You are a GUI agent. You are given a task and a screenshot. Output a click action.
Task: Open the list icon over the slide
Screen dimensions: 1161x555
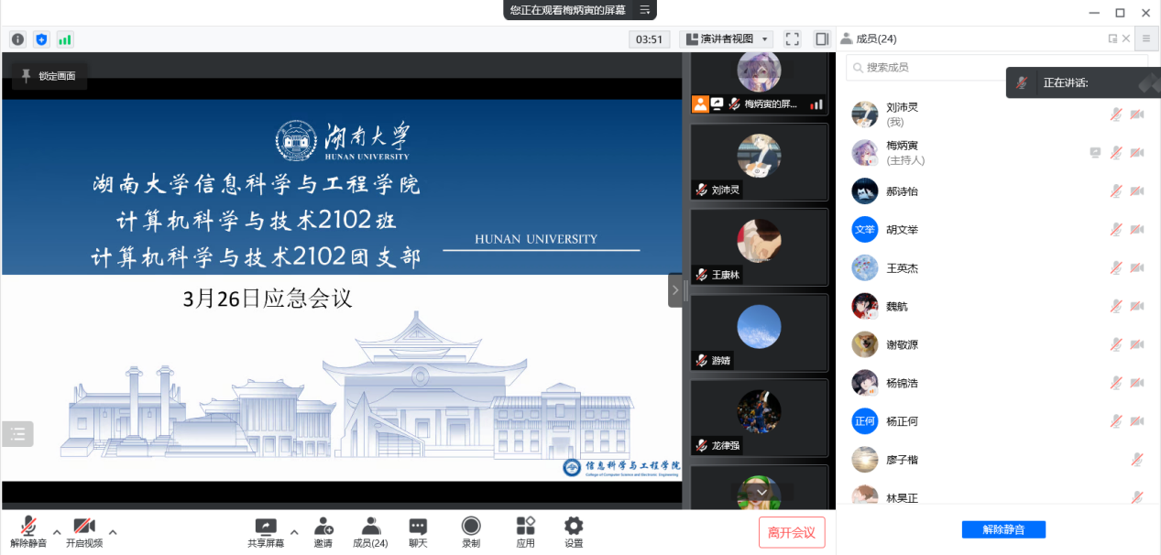17,434
